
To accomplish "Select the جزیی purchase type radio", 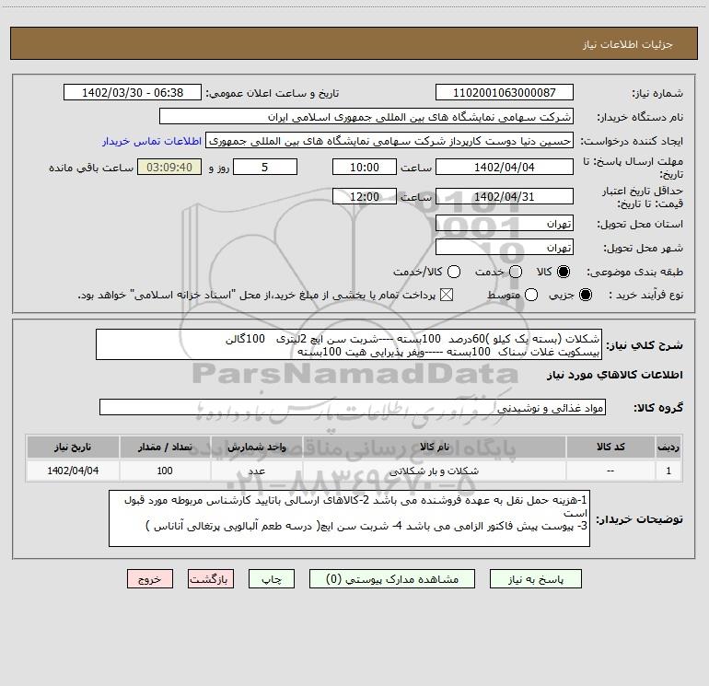I will tap(585, 295).
